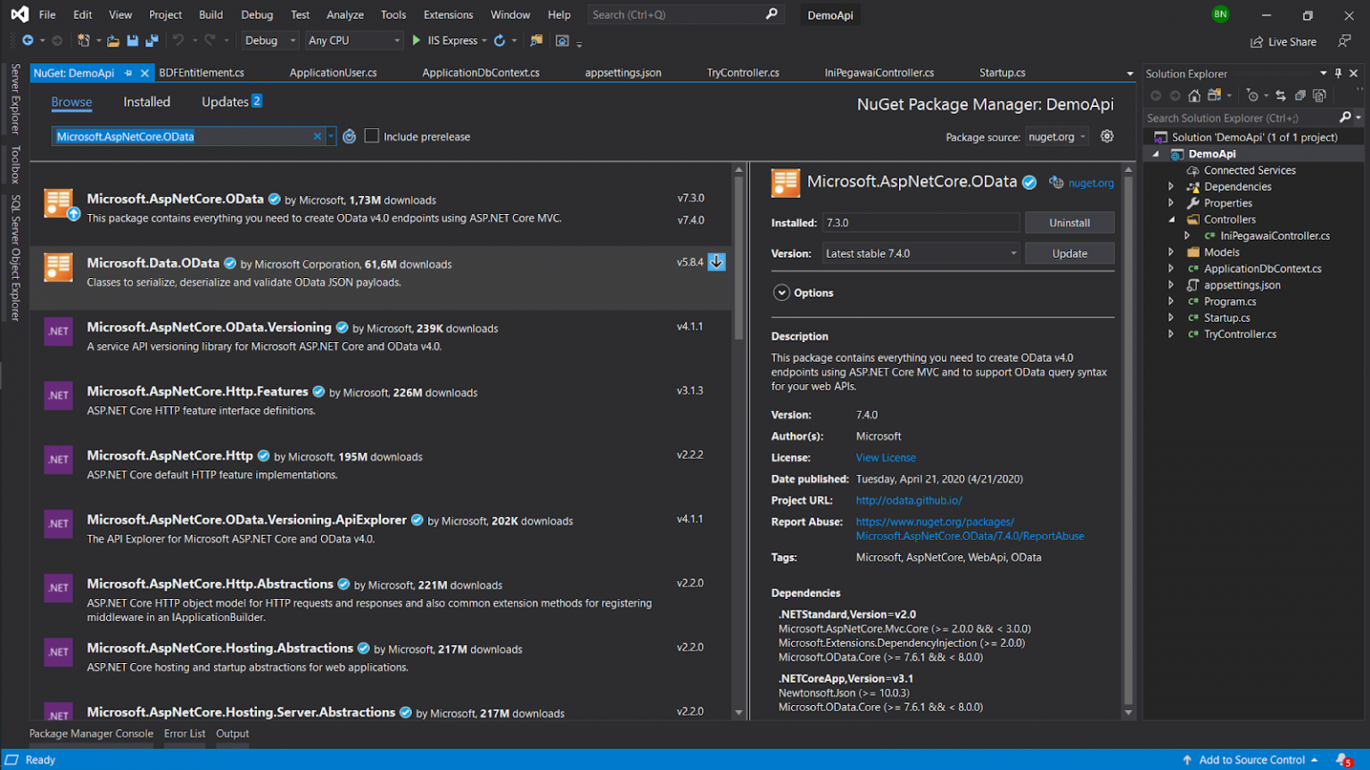Open the http://odata.github.io/ project link
1370x770 pixels.
point(909,500)
